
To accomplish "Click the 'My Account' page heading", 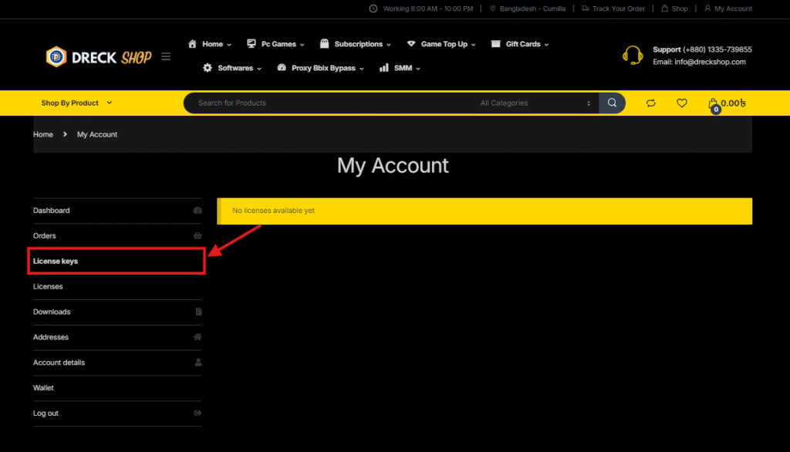I will [x=393, y=166].
